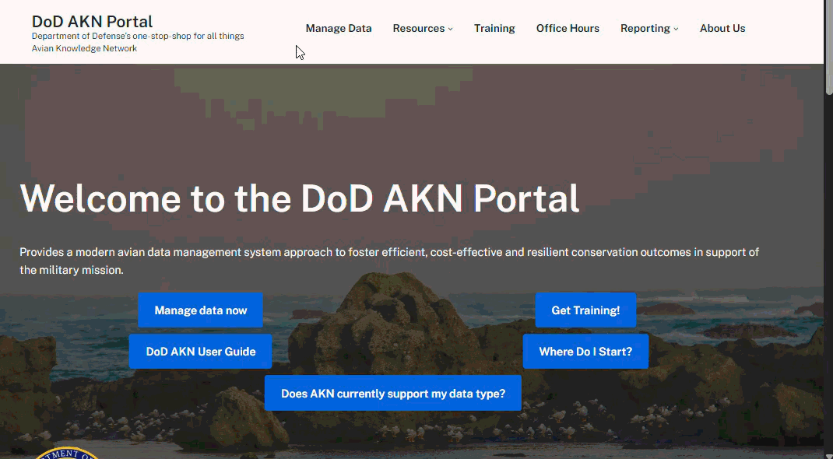Click the Welcome to the DoD AKN Portal heading
Viewport: 833px width, 459px height.
(x=299, y=198)
